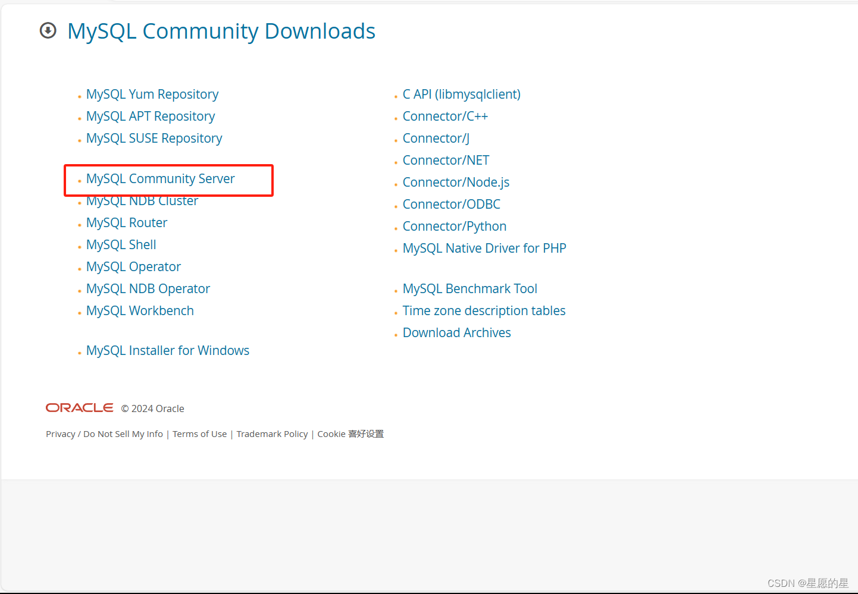
Task: Open MySQL Installer for Windows page
Action: [x=168, y=350]
